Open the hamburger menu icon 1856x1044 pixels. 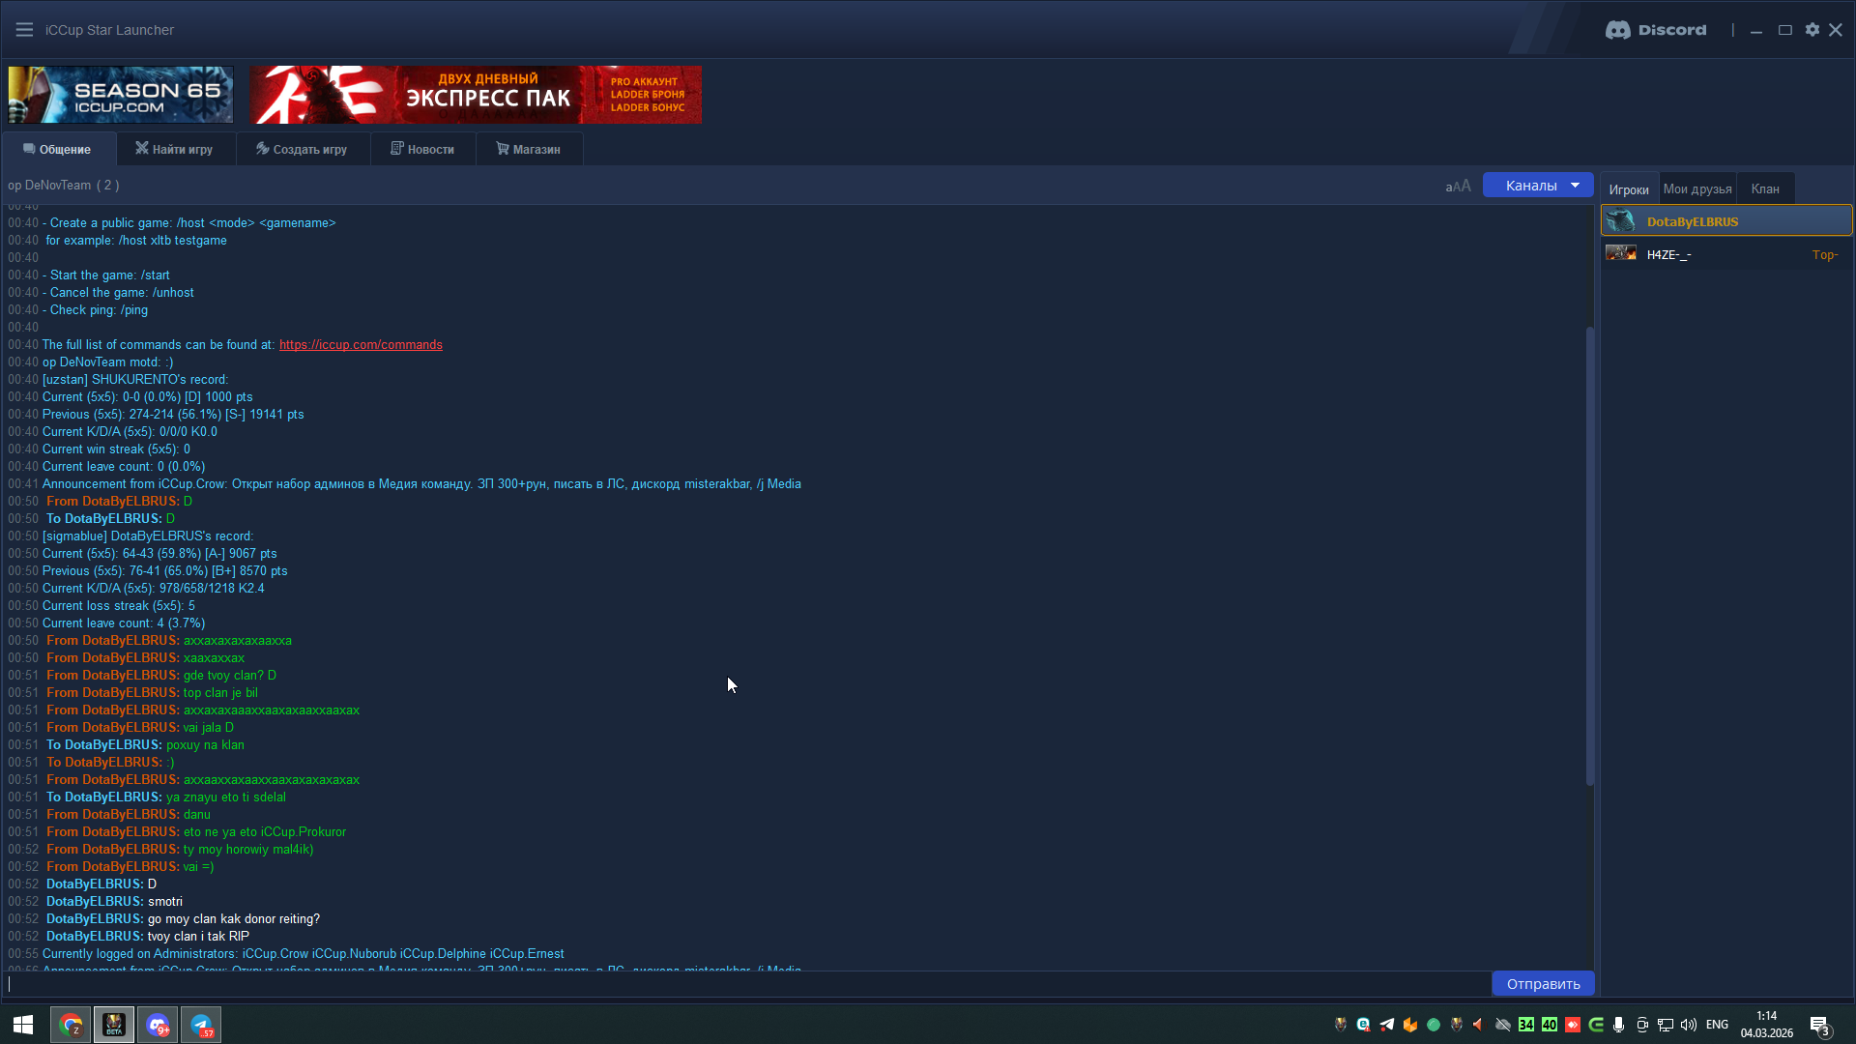(x=24, y=30)
